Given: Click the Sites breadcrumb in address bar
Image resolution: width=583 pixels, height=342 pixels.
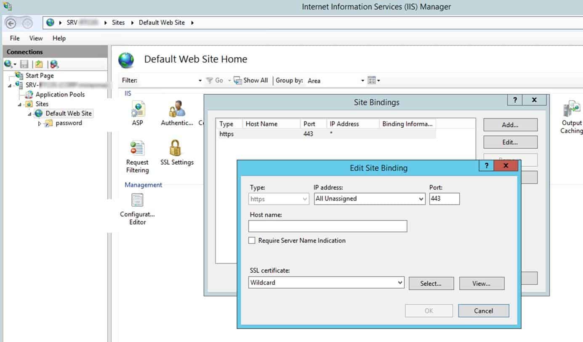Looking at the screenshot, I should coord(118,23).
